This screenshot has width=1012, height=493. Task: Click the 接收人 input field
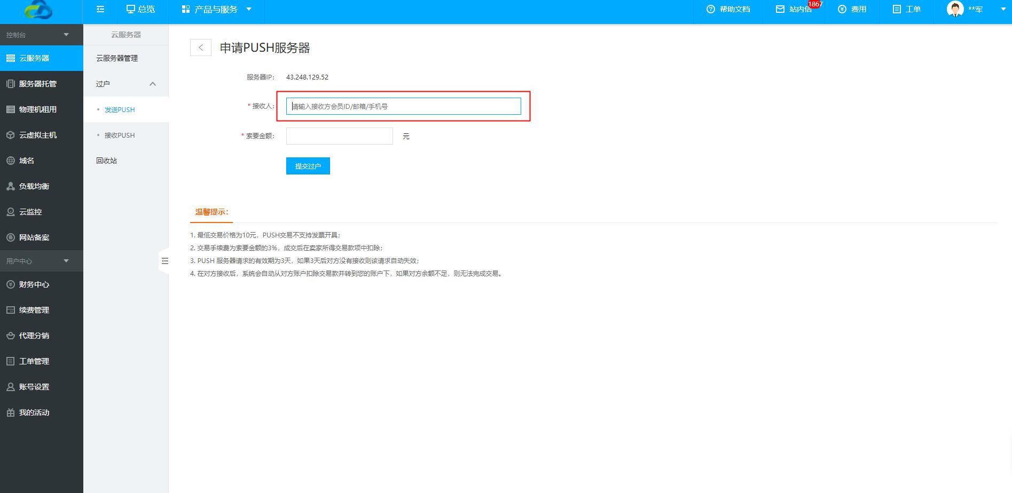click(x=403, y=106)
